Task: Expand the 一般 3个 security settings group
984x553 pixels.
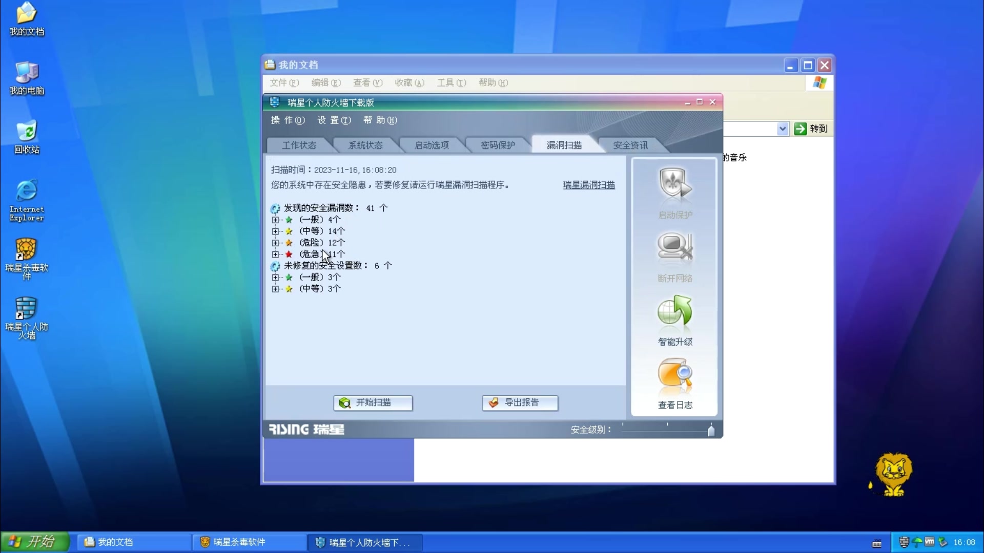Action: point(274,277)
